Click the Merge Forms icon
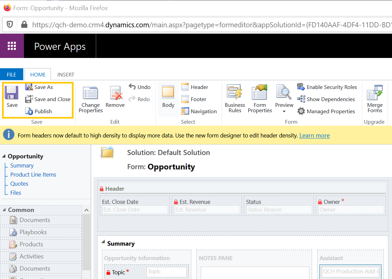The height and width of the screenshot is (279, 392). tap(374, 93)
